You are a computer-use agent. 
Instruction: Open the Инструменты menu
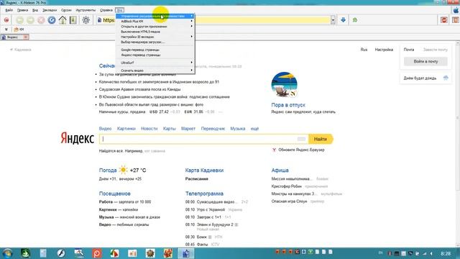click(86, 10)
